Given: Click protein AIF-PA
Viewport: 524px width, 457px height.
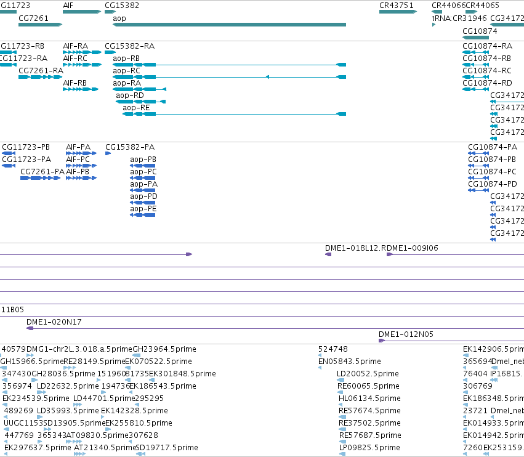Looking at the screenshot, I should tap(81, 153).
